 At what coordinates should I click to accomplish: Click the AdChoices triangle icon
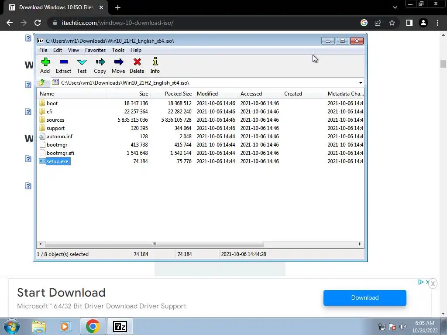click(x=421, y=282)
